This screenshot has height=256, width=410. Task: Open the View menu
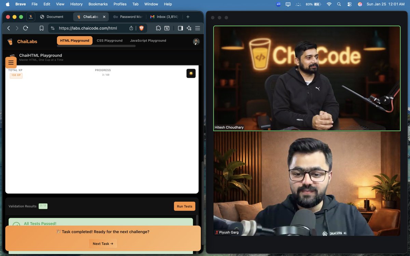point(60,4)
